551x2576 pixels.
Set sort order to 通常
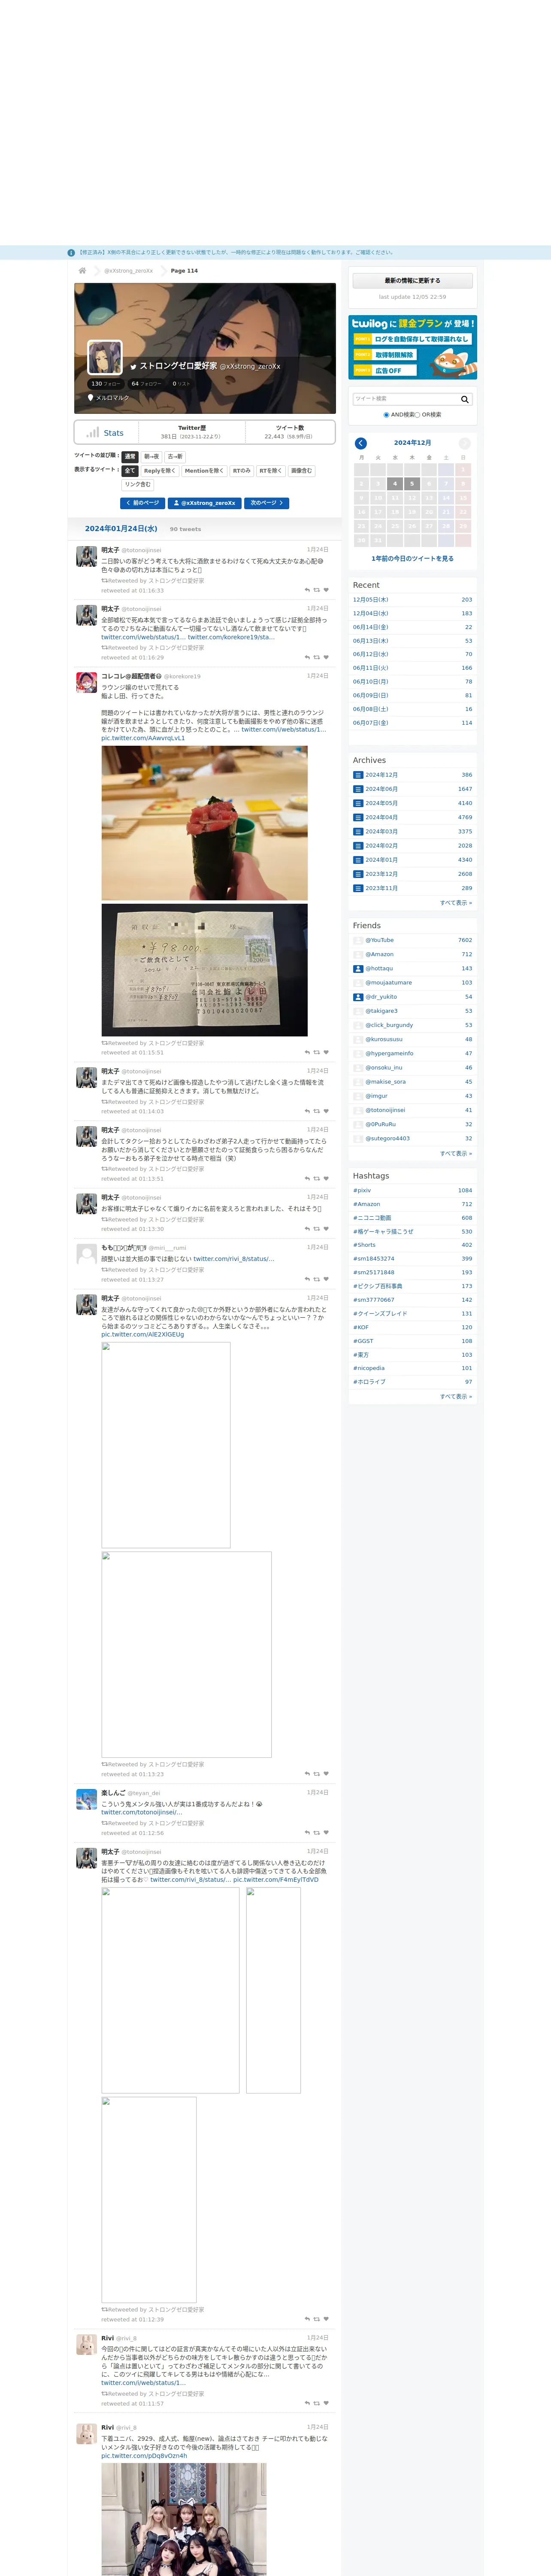pos(130,457)
